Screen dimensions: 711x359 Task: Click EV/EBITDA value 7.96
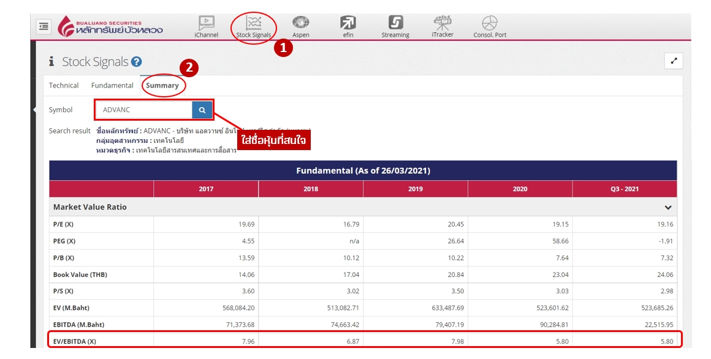[x=248, y=341]
